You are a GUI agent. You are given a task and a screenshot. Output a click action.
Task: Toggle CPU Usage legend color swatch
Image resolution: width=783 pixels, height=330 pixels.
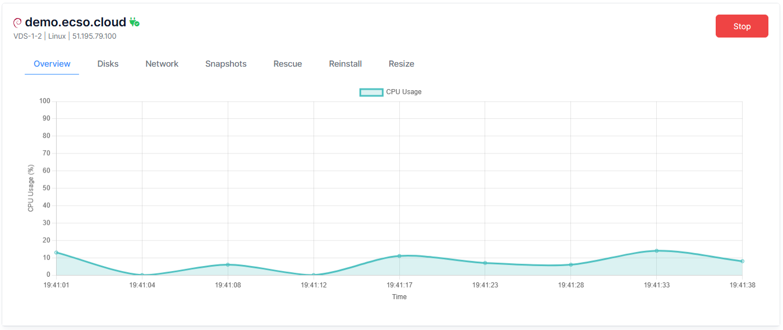tap(371, 92)
